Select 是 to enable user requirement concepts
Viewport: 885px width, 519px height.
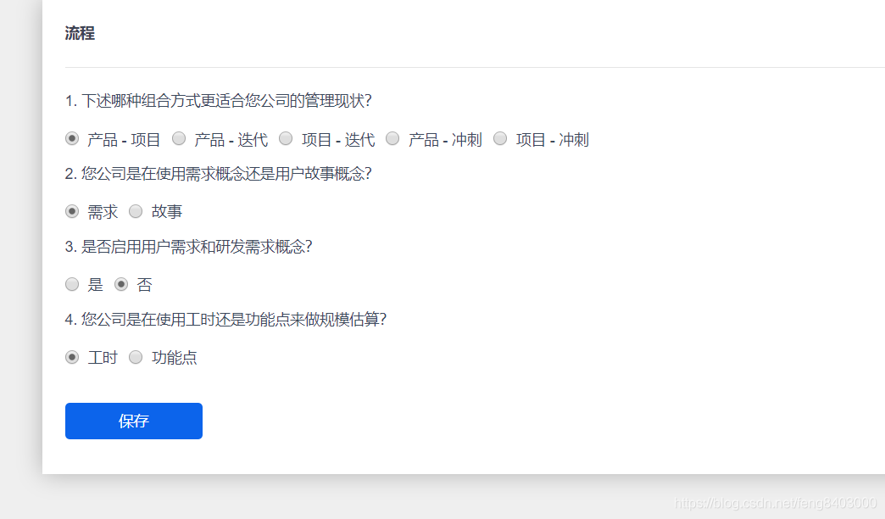[x=72, y=284]
